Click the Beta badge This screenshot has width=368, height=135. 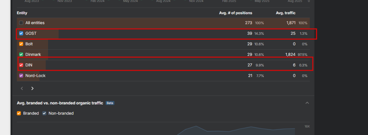[110, 103]
